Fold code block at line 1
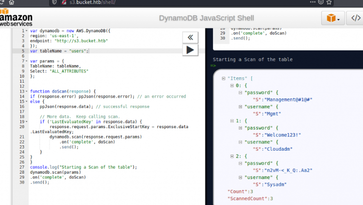The height and width of the screenshot is (205, 363). (26, 31)
